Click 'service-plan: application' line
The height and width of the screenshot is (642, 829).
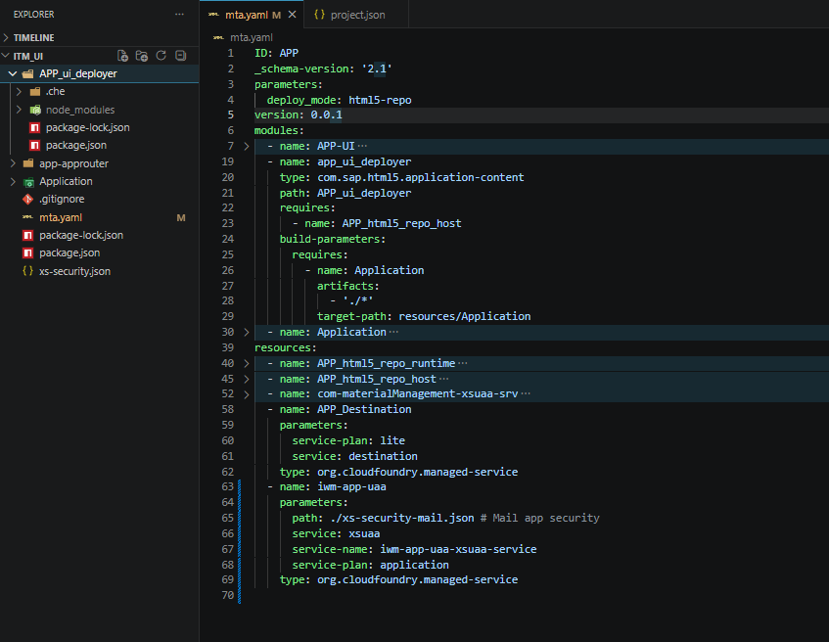[370, 565]
